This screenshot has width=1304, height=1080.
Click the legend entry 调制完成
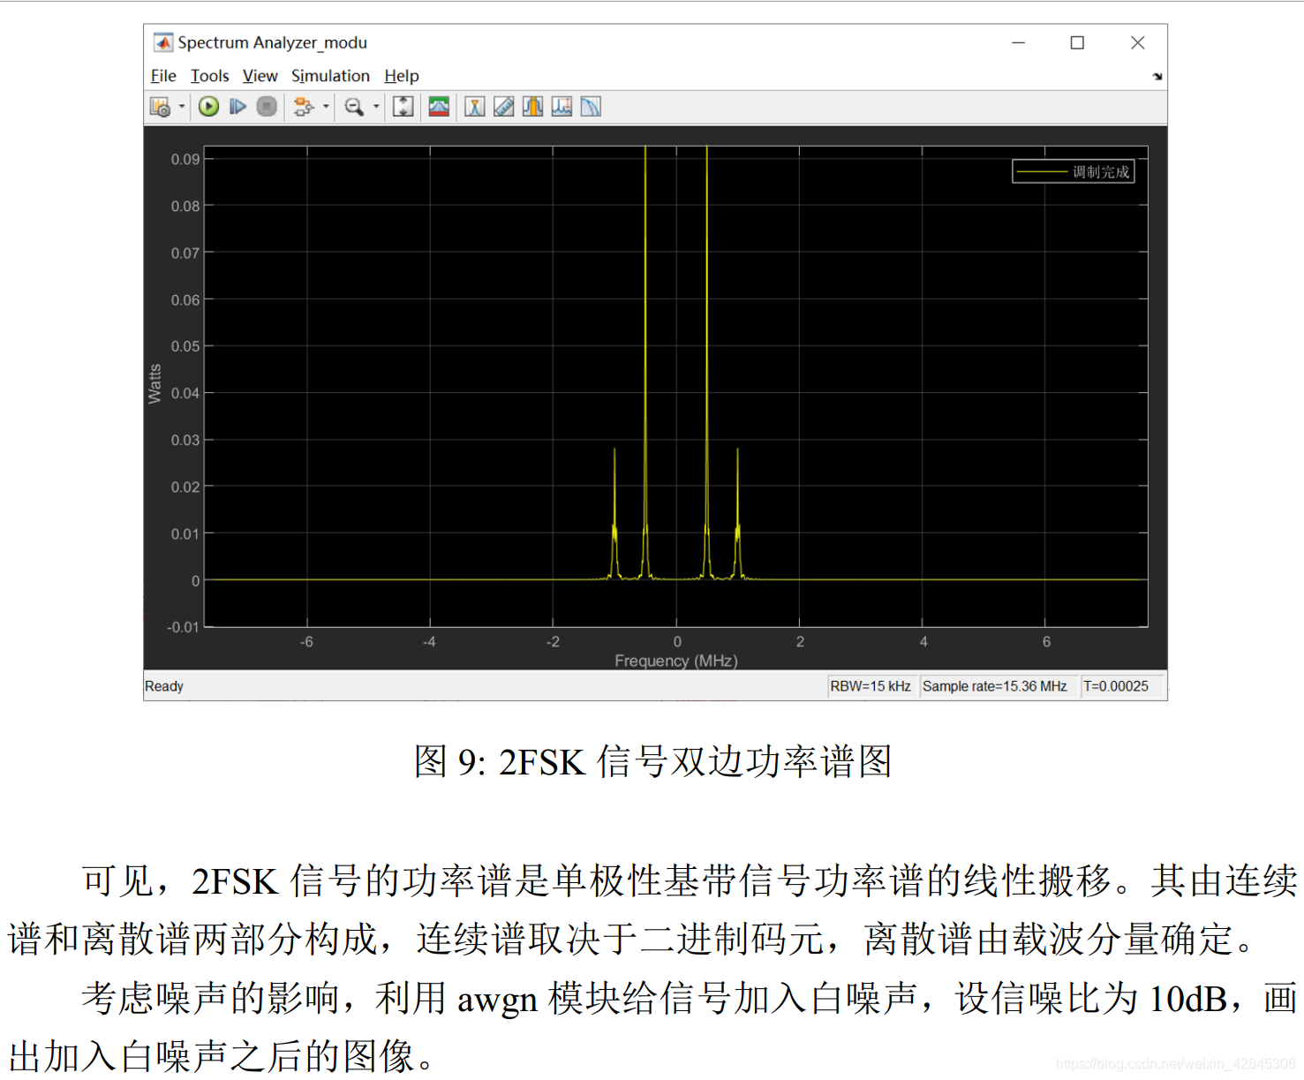point(1074,171)
